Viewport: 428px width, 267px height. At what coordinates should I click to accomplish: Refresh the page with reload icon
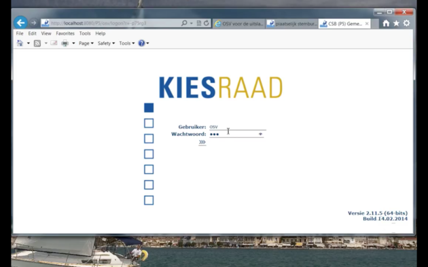point(207,23)
